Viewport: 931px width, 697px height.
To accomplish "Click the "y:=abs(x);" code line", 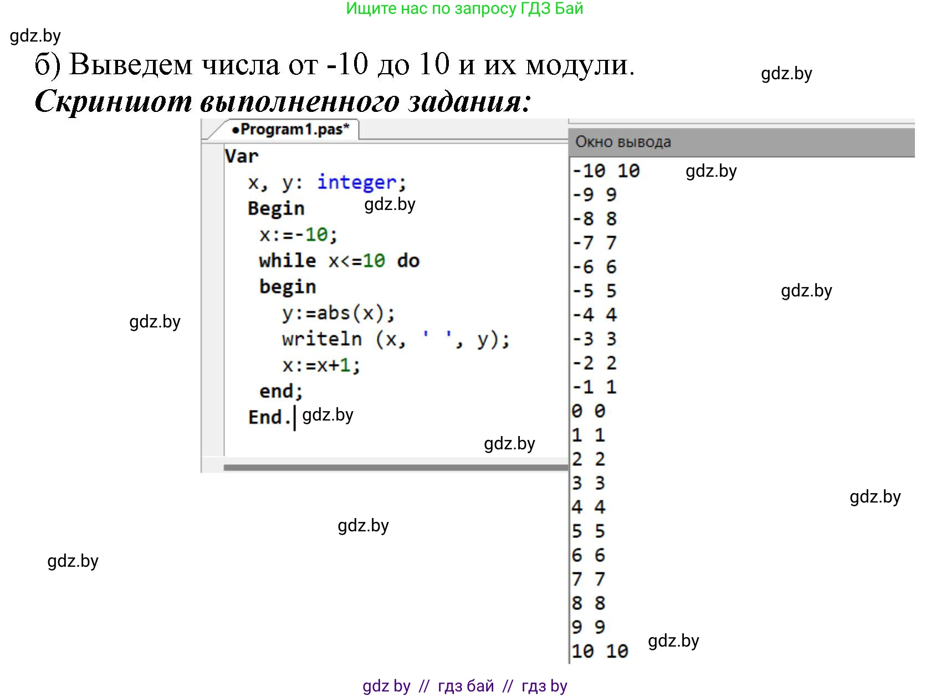I will (338, 313).
